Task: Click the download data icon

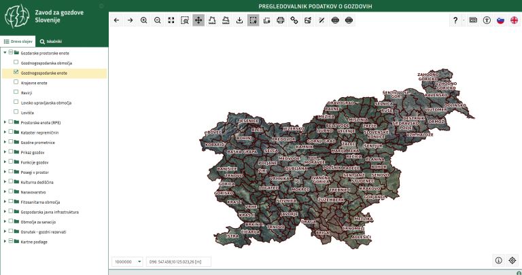Action: click(x=239, y=20)
